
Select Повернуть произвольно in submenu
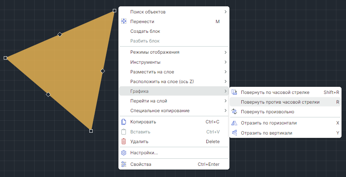[285, 112]
